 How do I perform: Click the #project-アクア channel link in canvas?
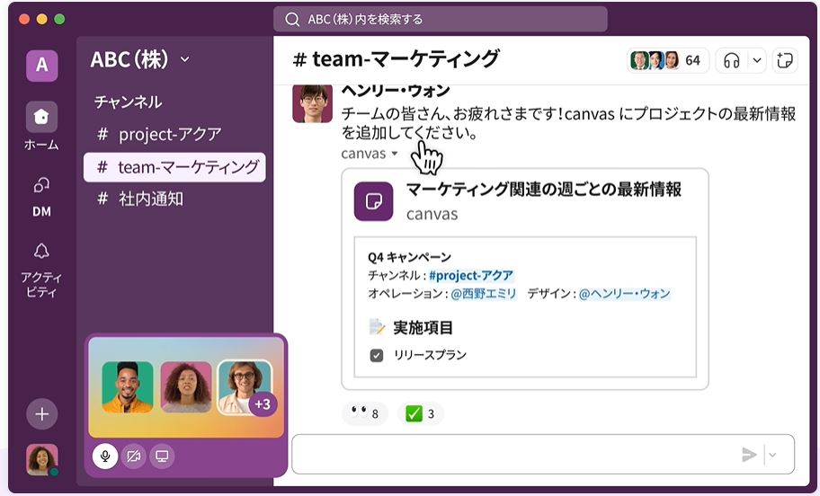pyautogui.click(x=471, y=276)
